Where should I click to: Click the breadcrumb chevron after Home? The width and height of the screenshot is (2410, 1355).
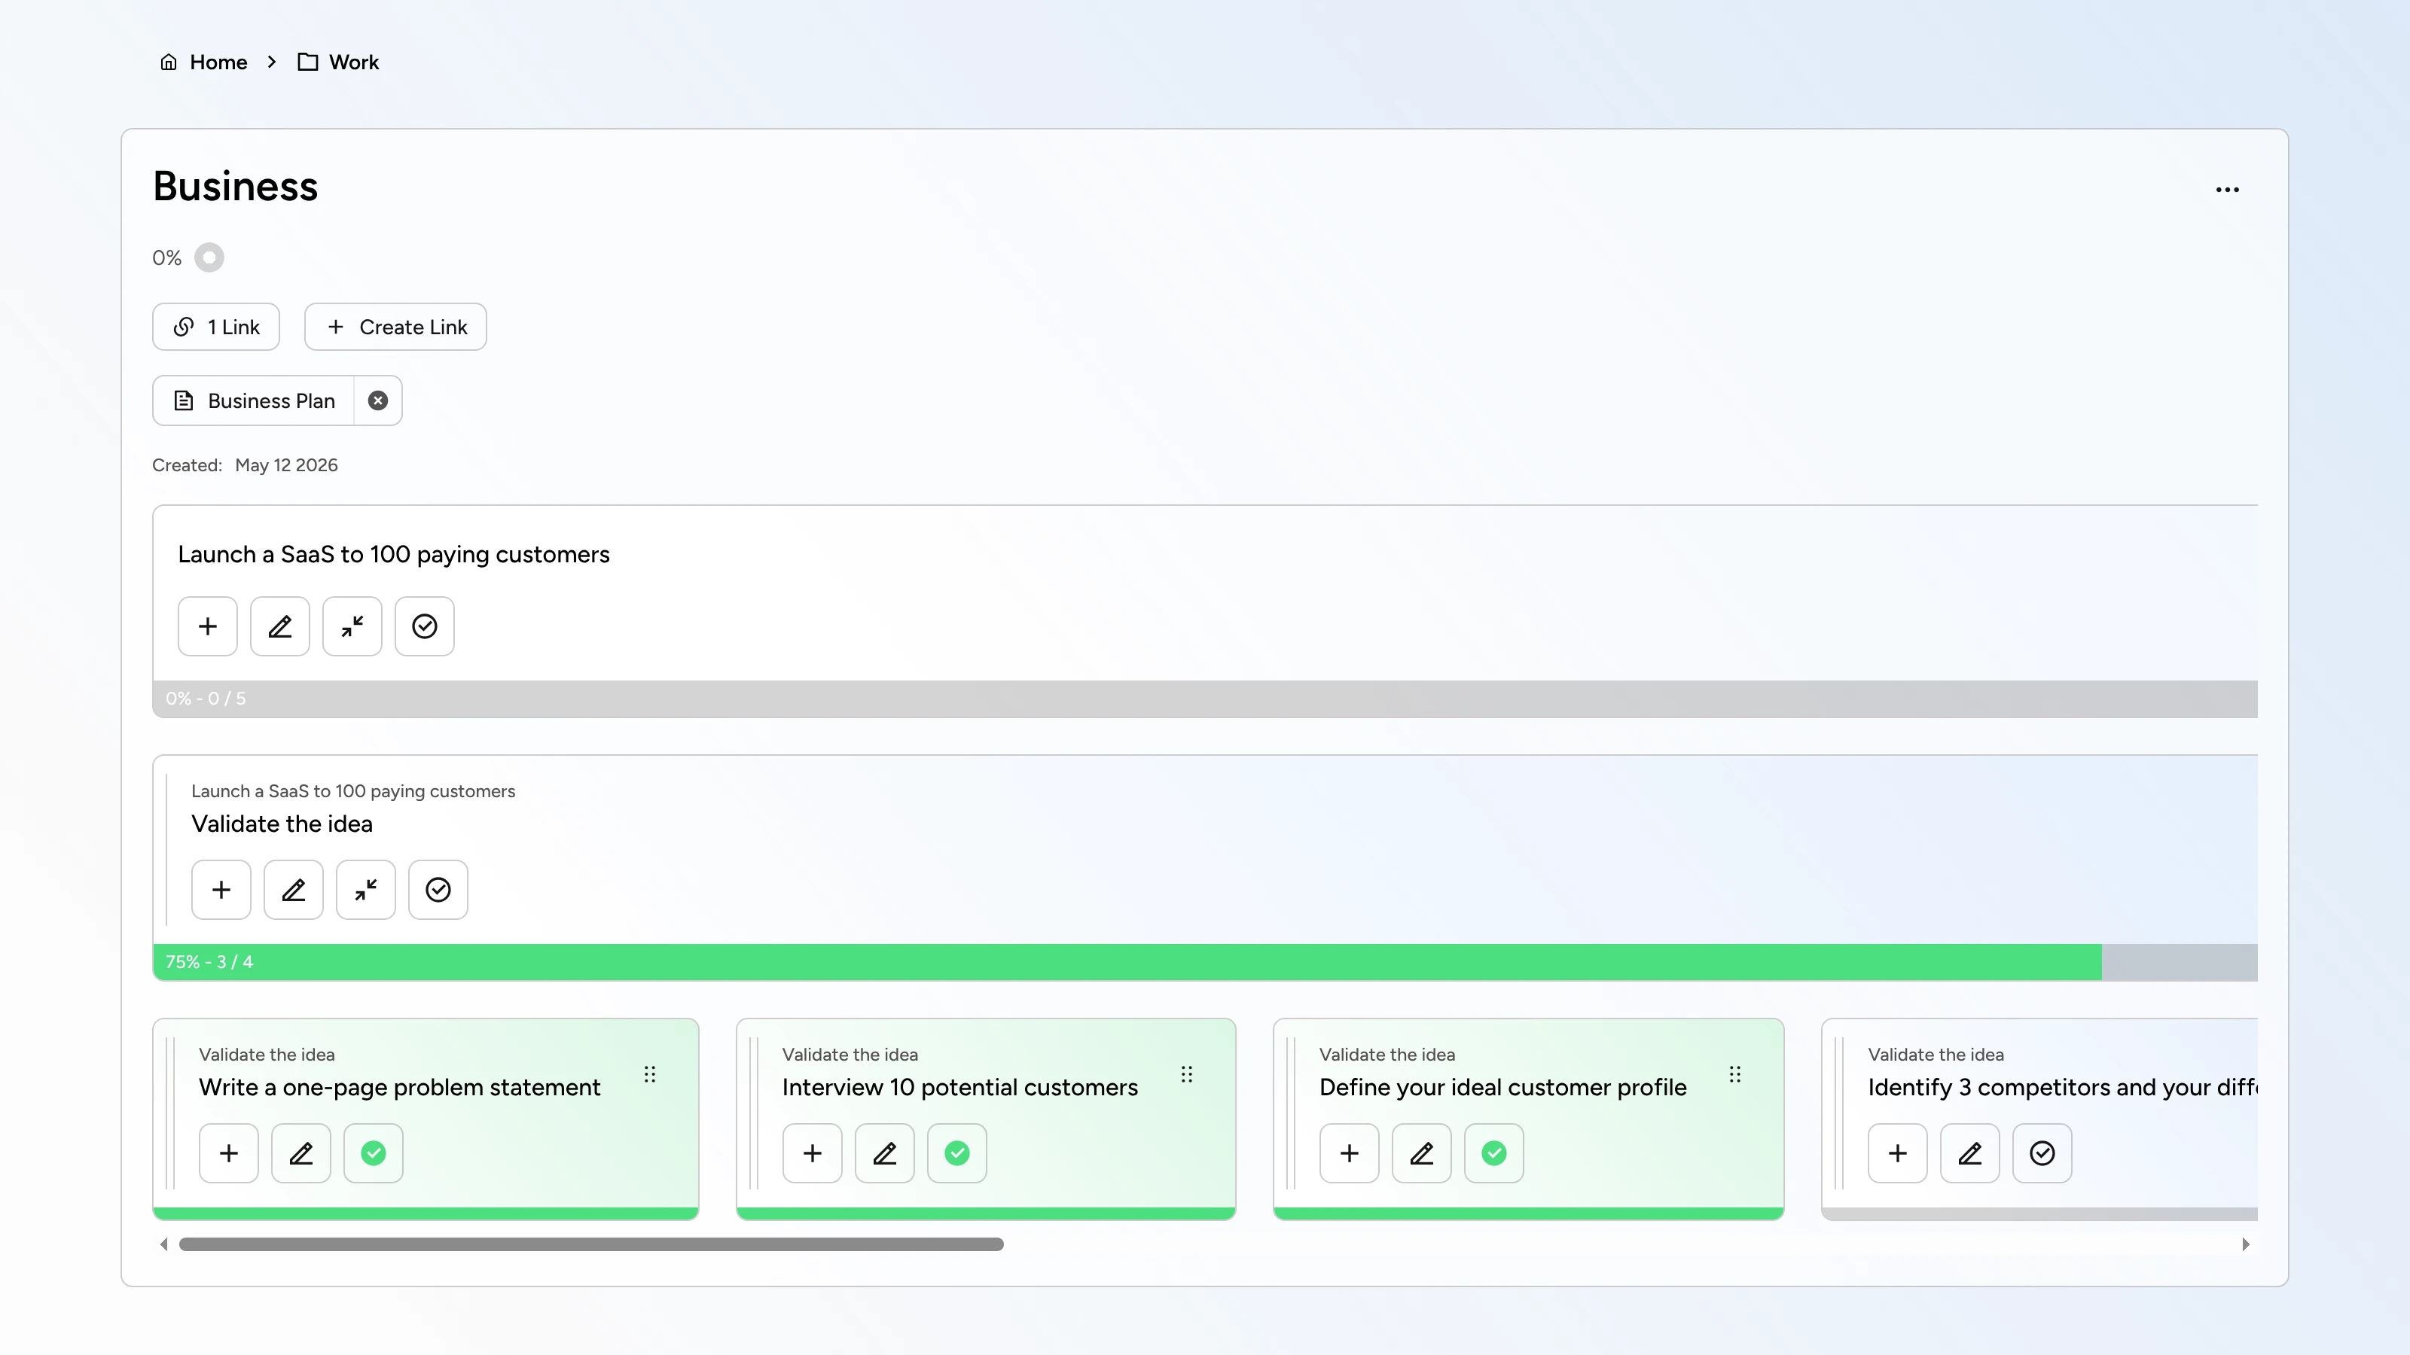click(x=271, y=62)
